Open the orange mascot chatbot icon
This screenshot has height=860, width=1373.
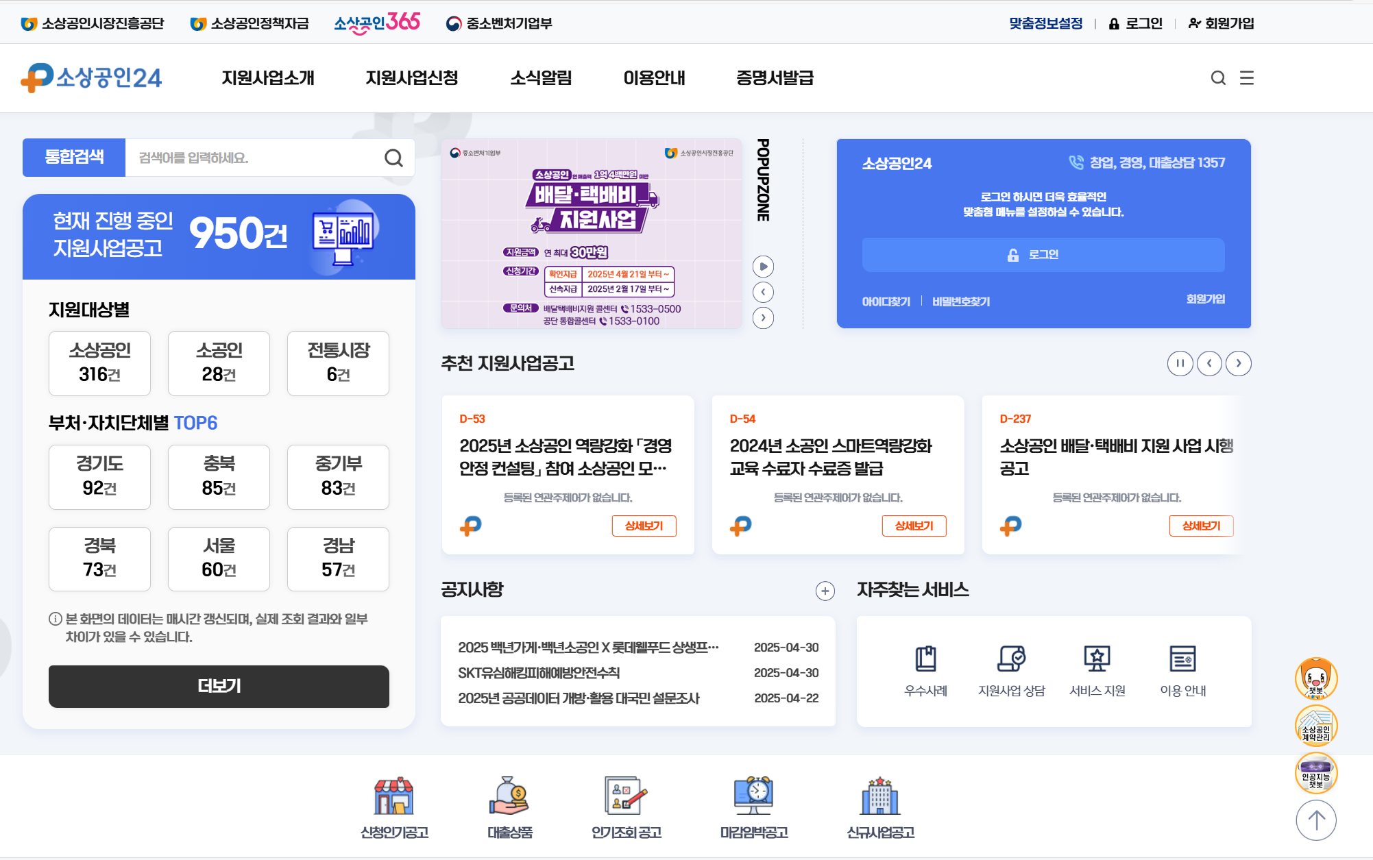(1315, 678)
